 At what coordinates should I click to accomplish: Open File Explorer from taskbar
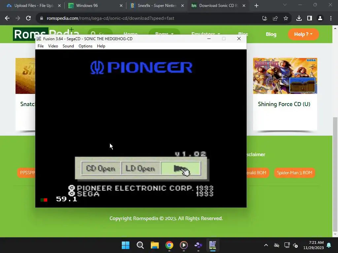tap(155, 245)
